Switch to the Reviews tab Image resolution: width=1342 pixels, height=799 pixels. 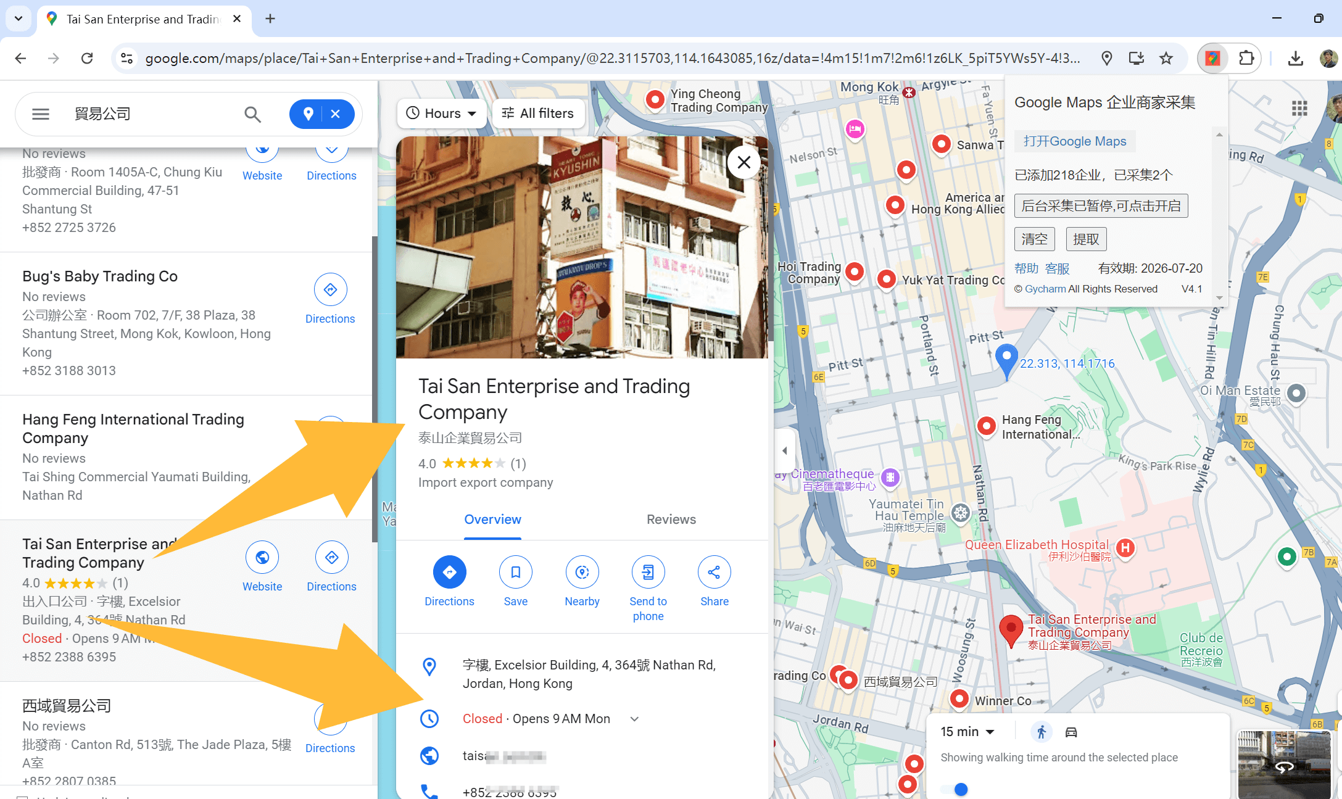pos(671,520)
